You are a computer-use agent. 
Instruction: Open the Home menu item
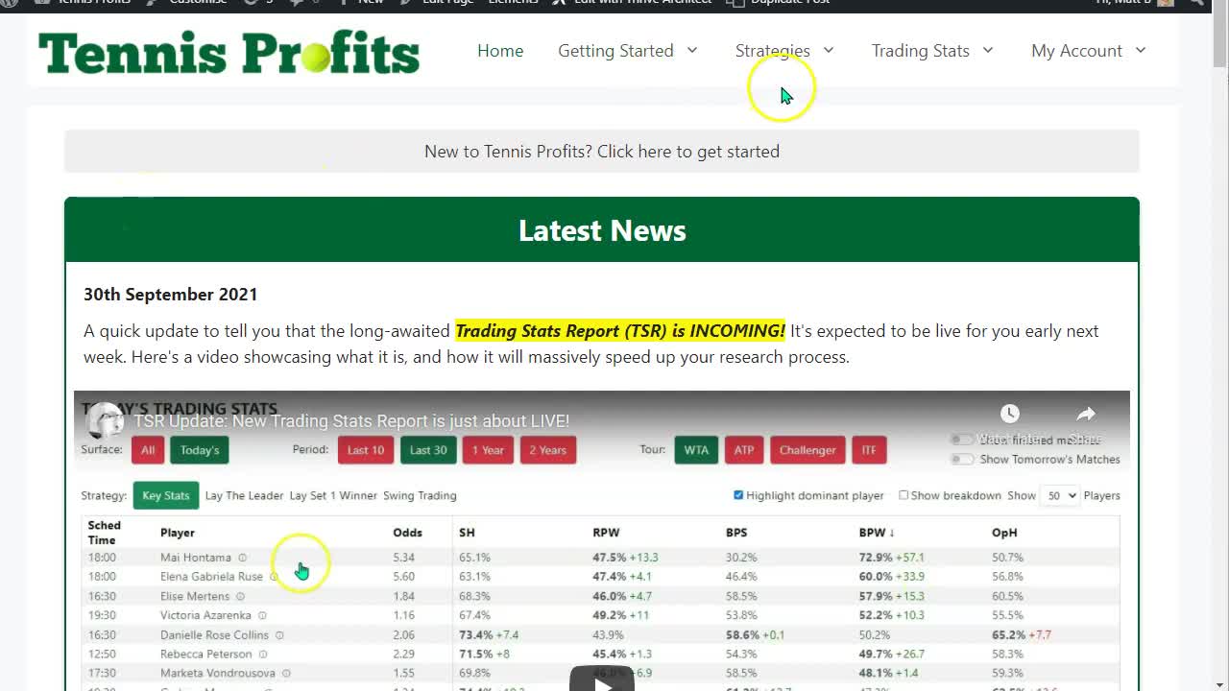(500, 51)
